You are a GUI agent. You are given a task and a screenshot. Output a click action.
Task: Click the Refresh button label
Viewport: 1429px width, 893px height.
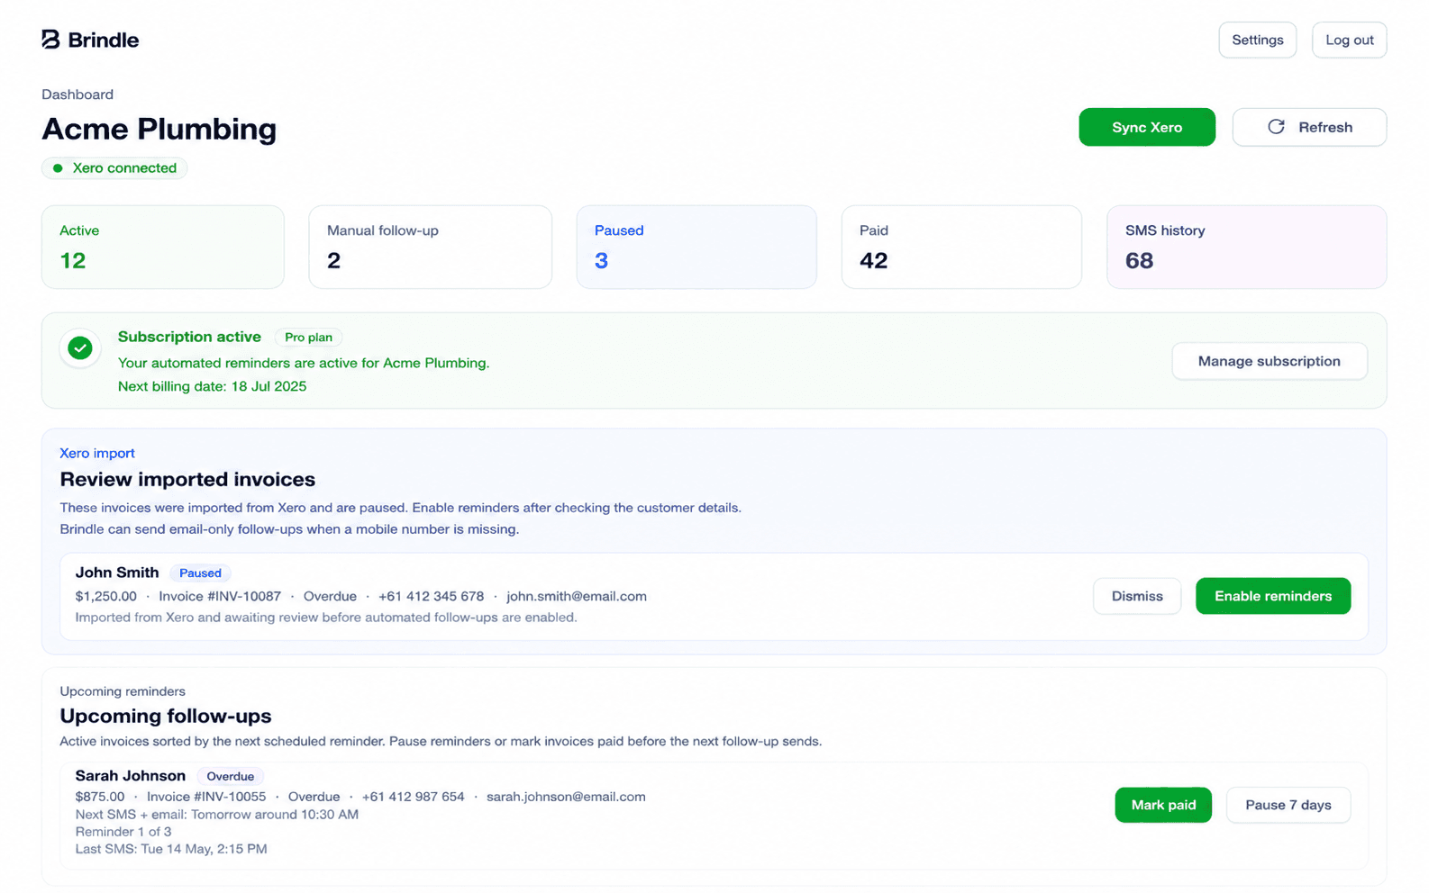(1324, 127)
